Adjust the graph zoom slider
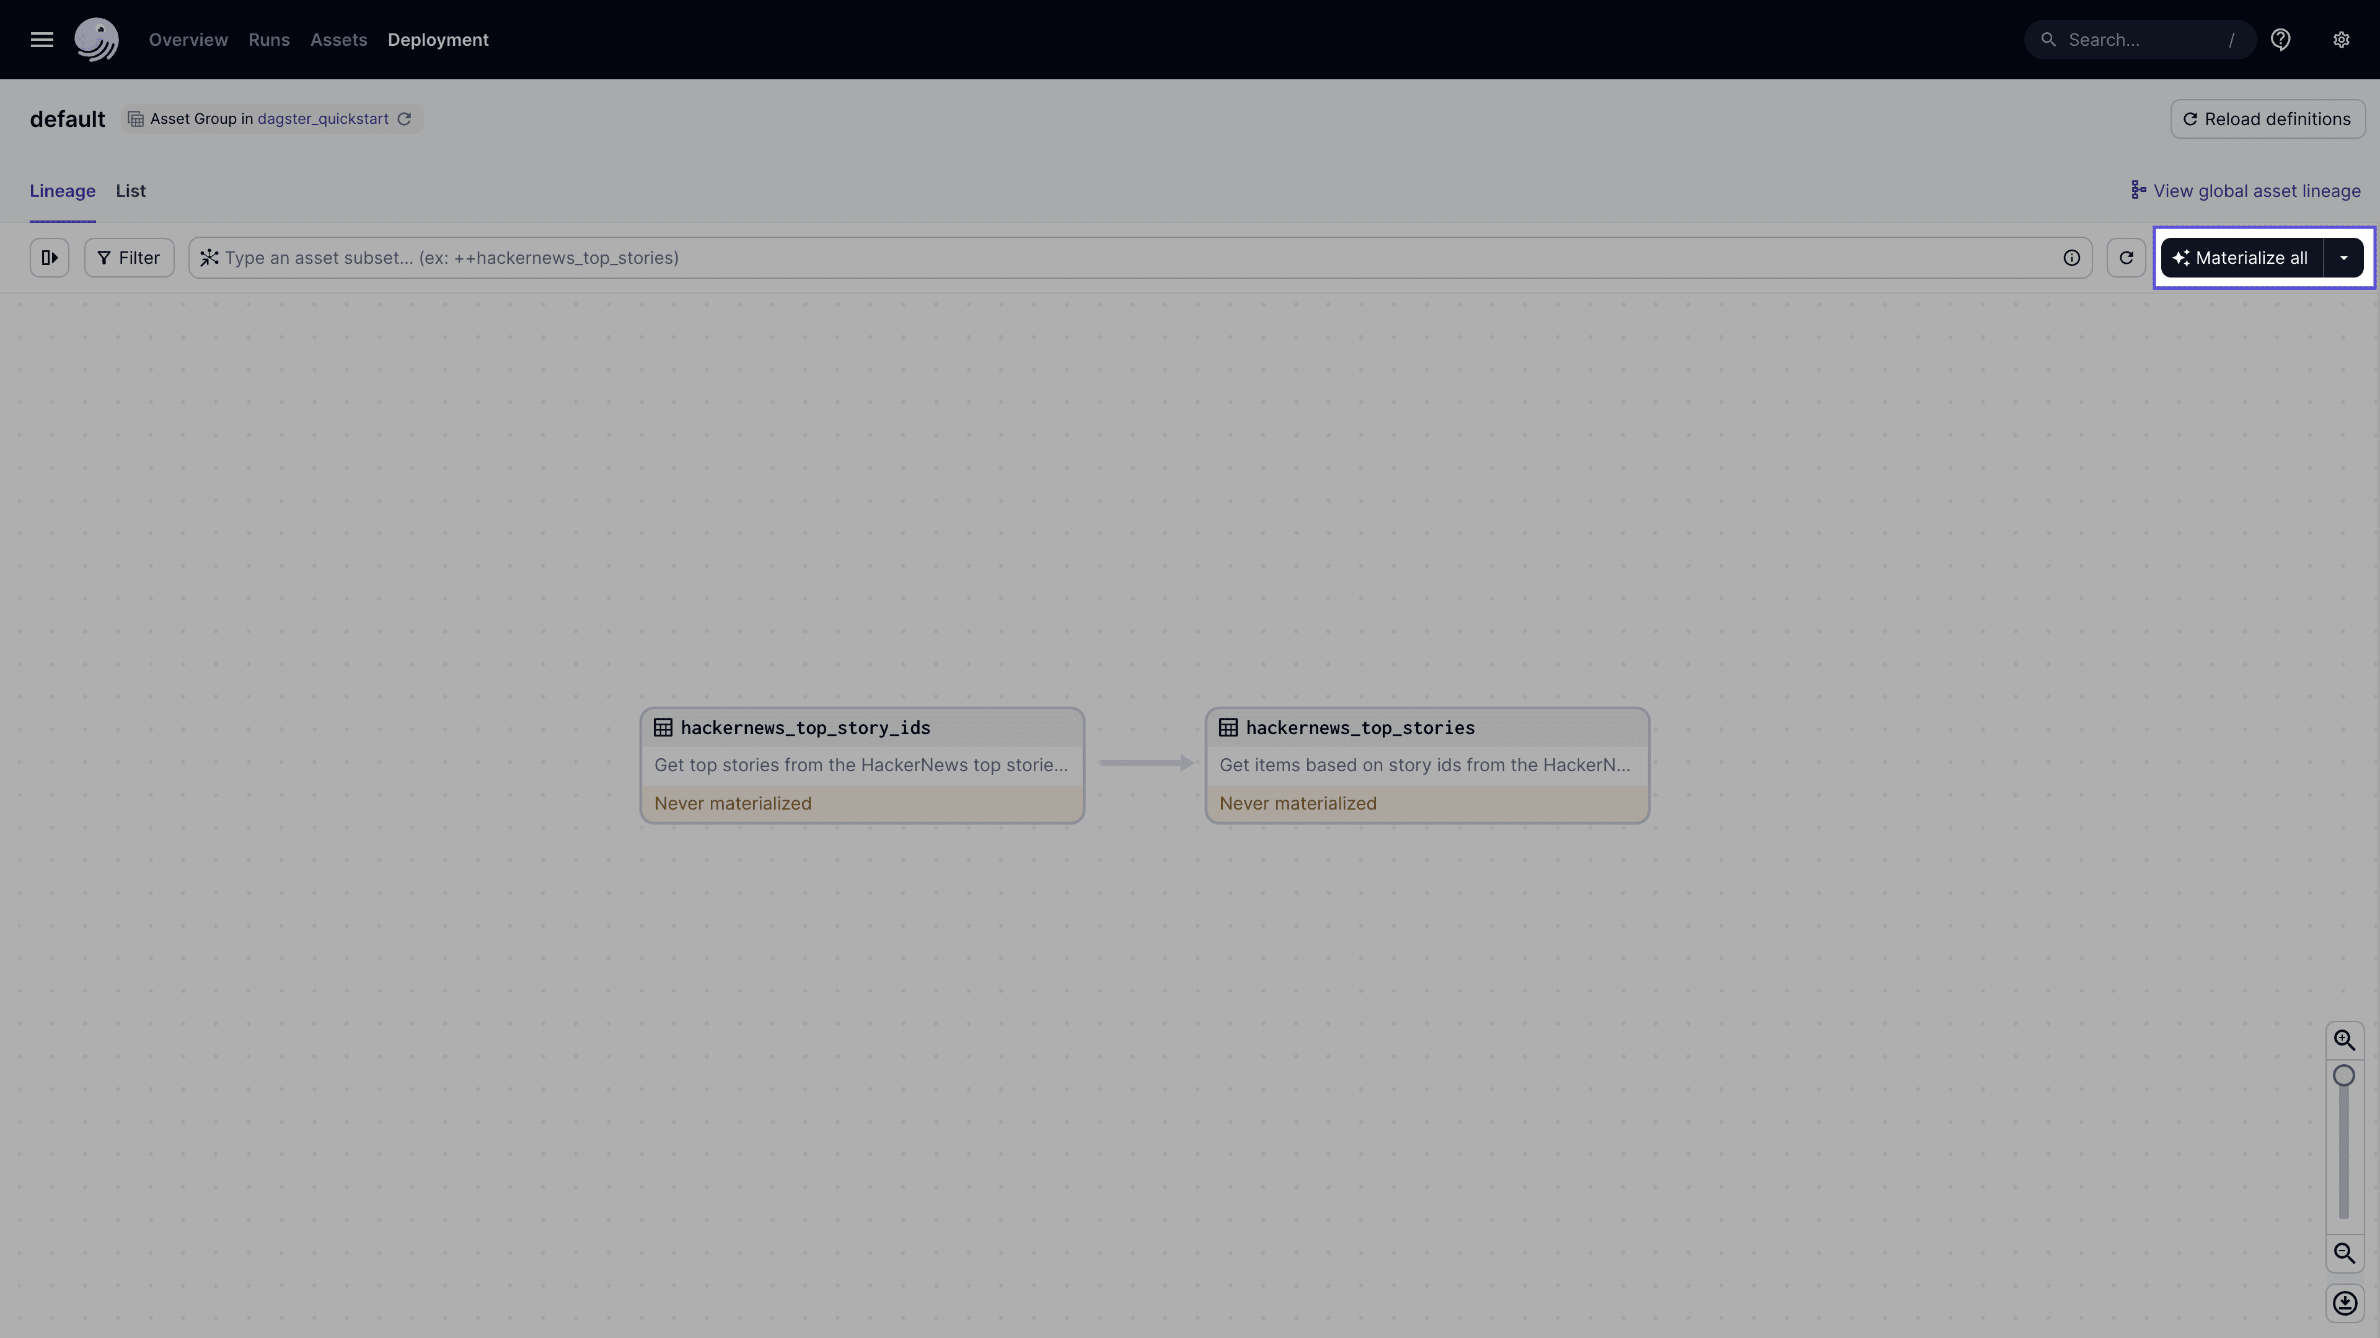2380x1338 pixels. pos(2344,1076)
